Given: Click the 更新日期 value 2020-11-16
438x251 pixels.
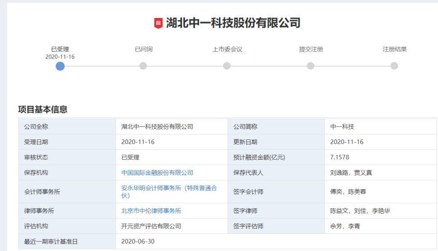Looking at the screenshot, I should pos(347,142).
